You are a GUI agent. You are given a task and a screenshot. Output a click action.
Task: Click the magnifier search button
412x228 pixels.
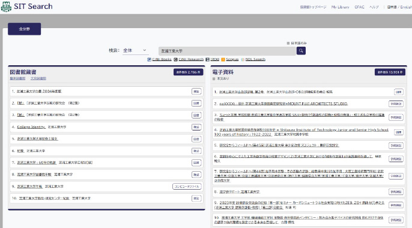point(301,51)
